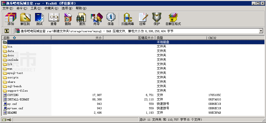Select the share folder name
This screenshot has width=266, height=123.
[x=11, y=82]
